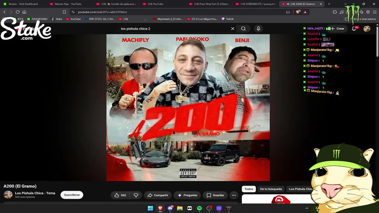The width and height of the screenshot is (379, 213).
Task: Open YouTube notifications bell
Action: 354,29
